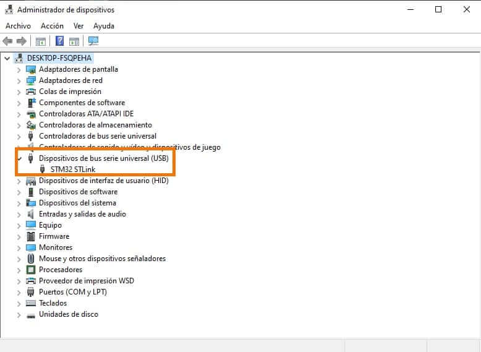Expand the Unidades de disco node

[19, 314]
